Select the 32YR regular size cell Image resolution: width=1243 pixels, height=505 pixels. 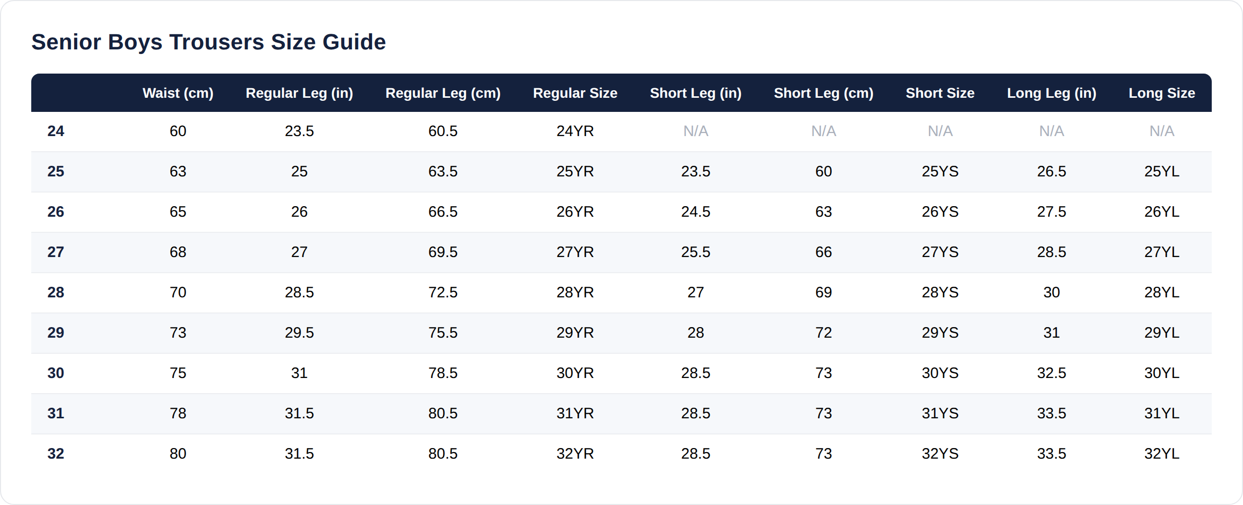click(x=575, y=454)
